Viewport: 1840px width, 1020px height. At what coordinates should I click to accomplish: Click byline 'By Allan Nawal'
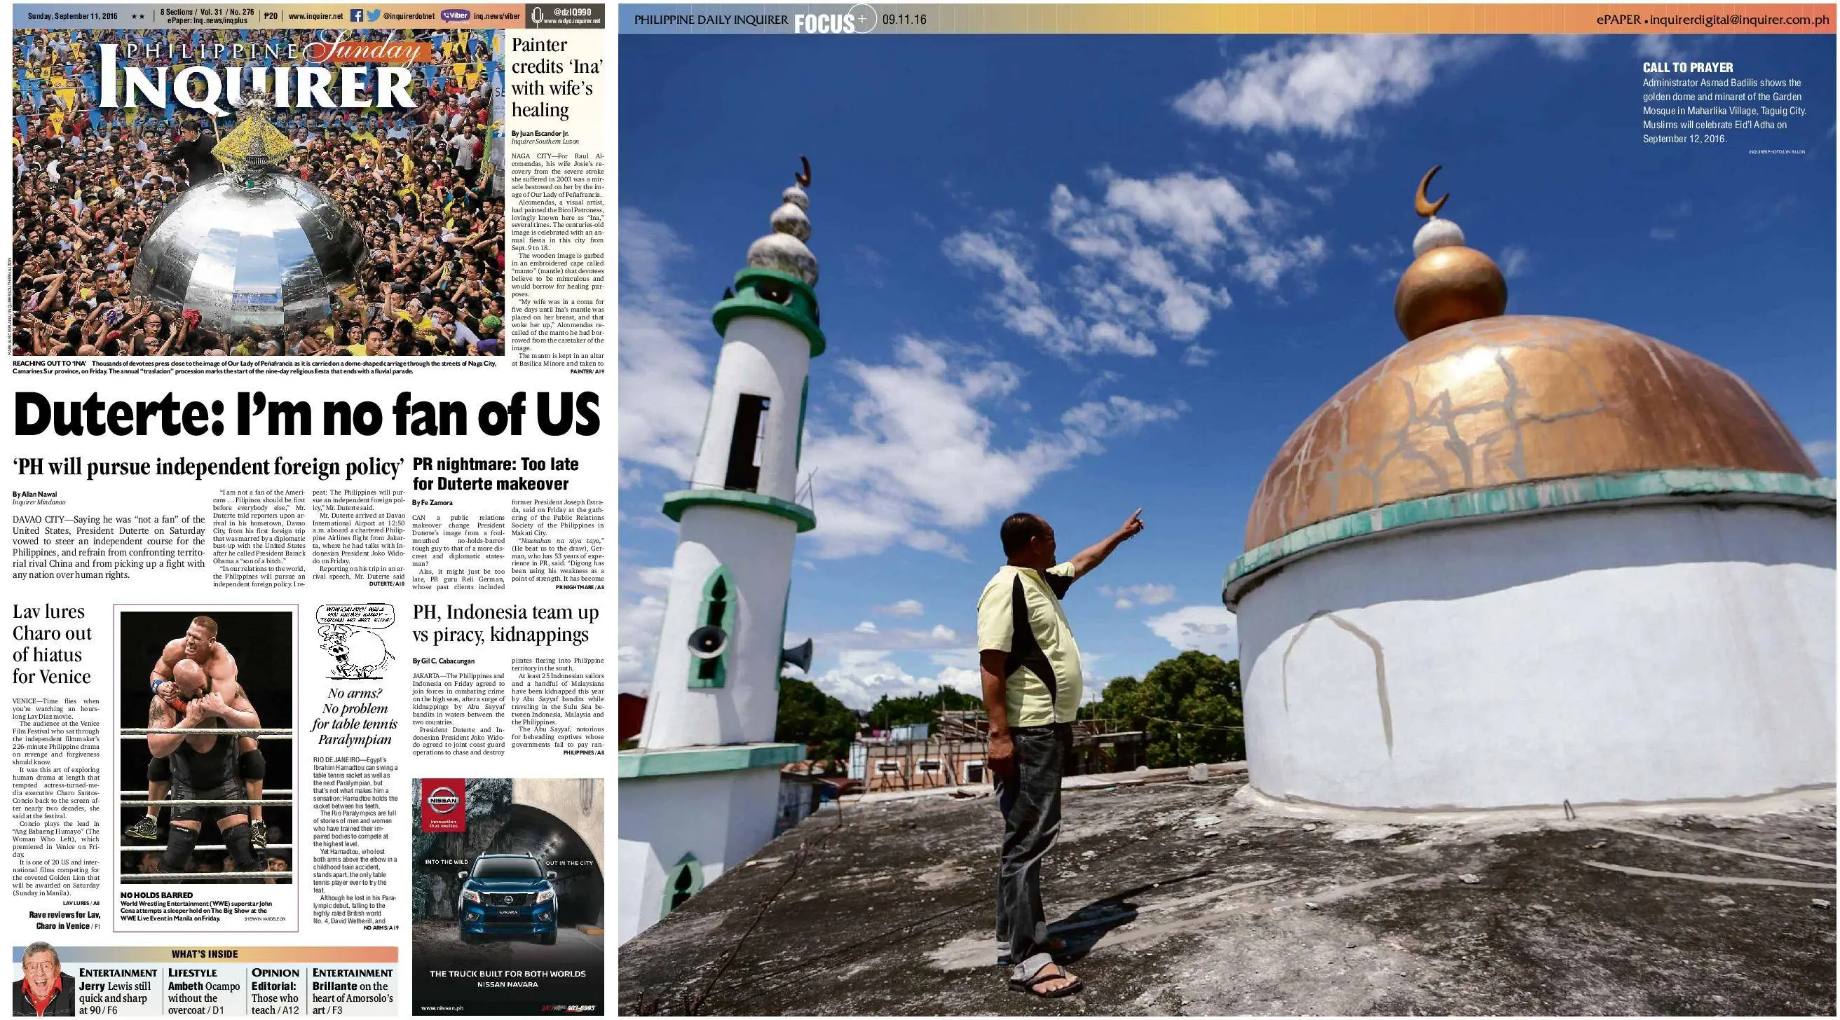(x=34, y=494)
